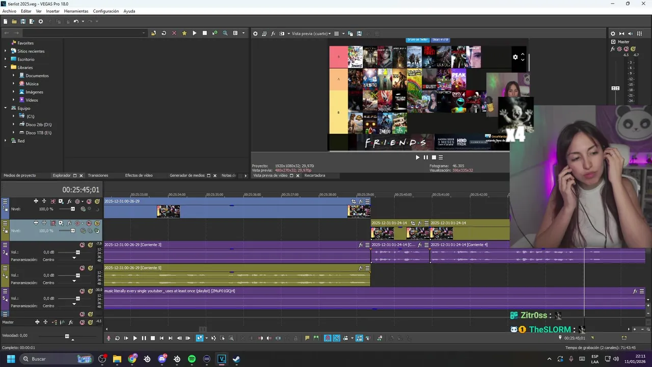Save preview snapshot to file
Image resolution: width=652 pixels, height=367 pixels.
click(x=359, y=34)
